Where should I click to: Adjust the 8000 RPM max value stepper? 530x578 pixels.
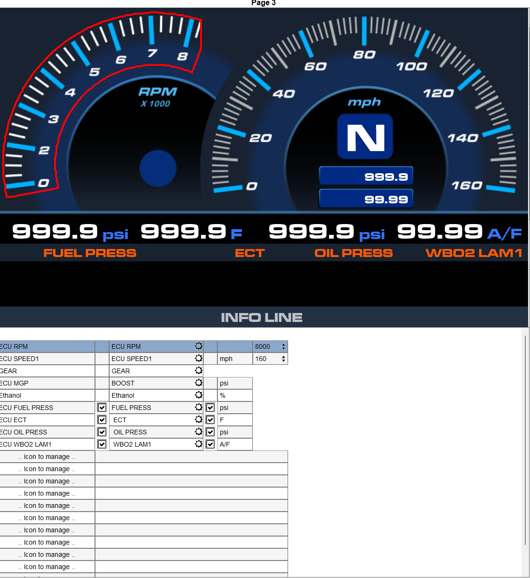pyautogui.click(x=283, y=346)
